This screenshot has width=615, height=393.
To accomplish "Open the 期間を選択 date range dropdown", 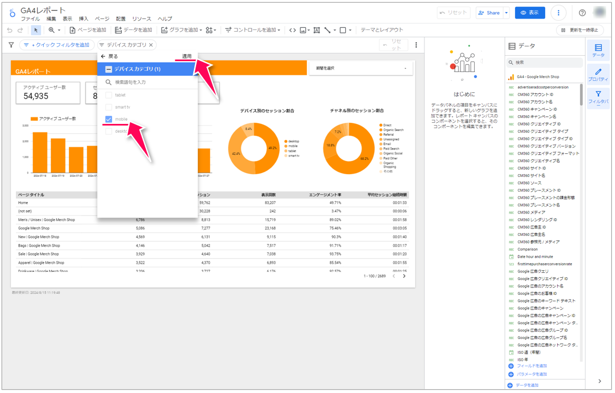I will click(x=361, y=69).
